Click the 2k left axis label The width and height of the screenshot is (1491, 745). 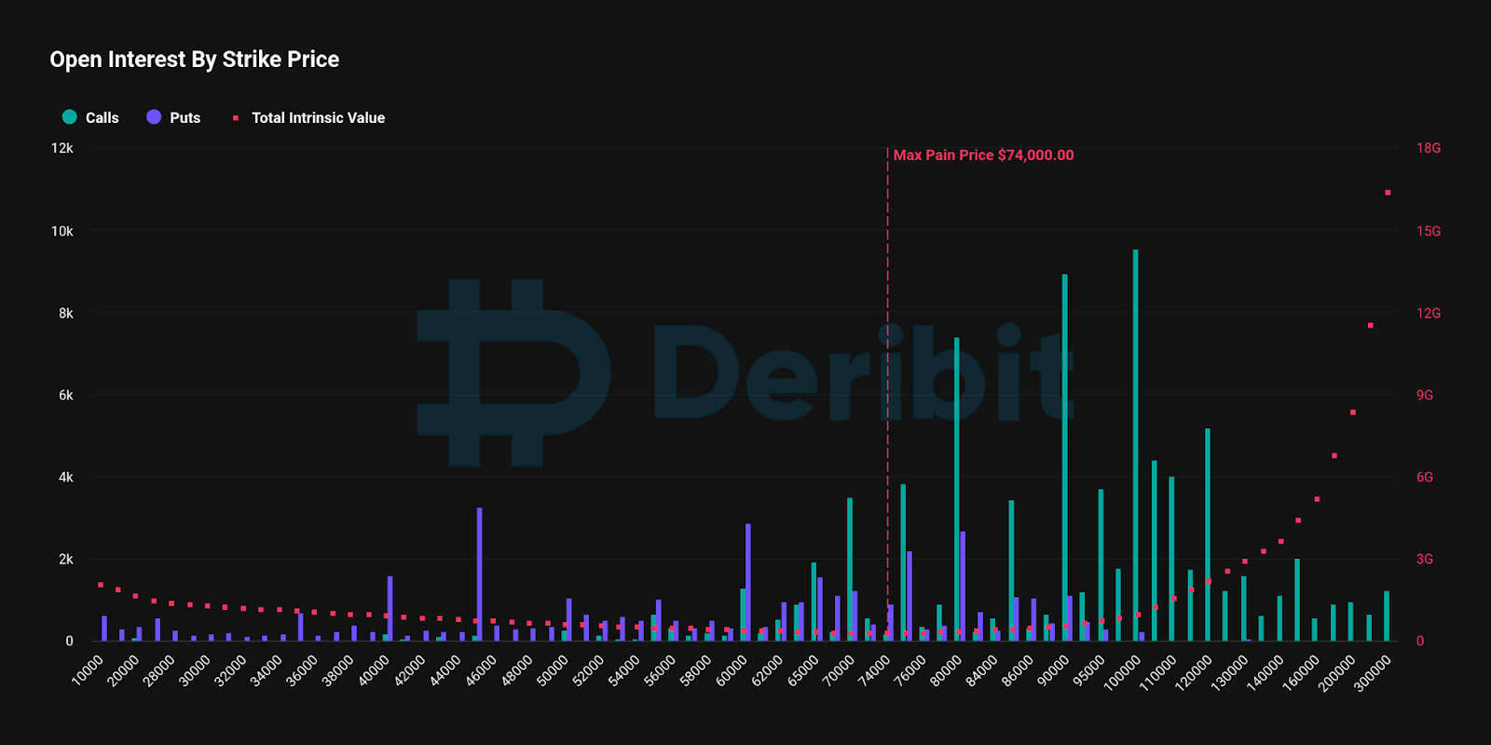coord(66,559)
